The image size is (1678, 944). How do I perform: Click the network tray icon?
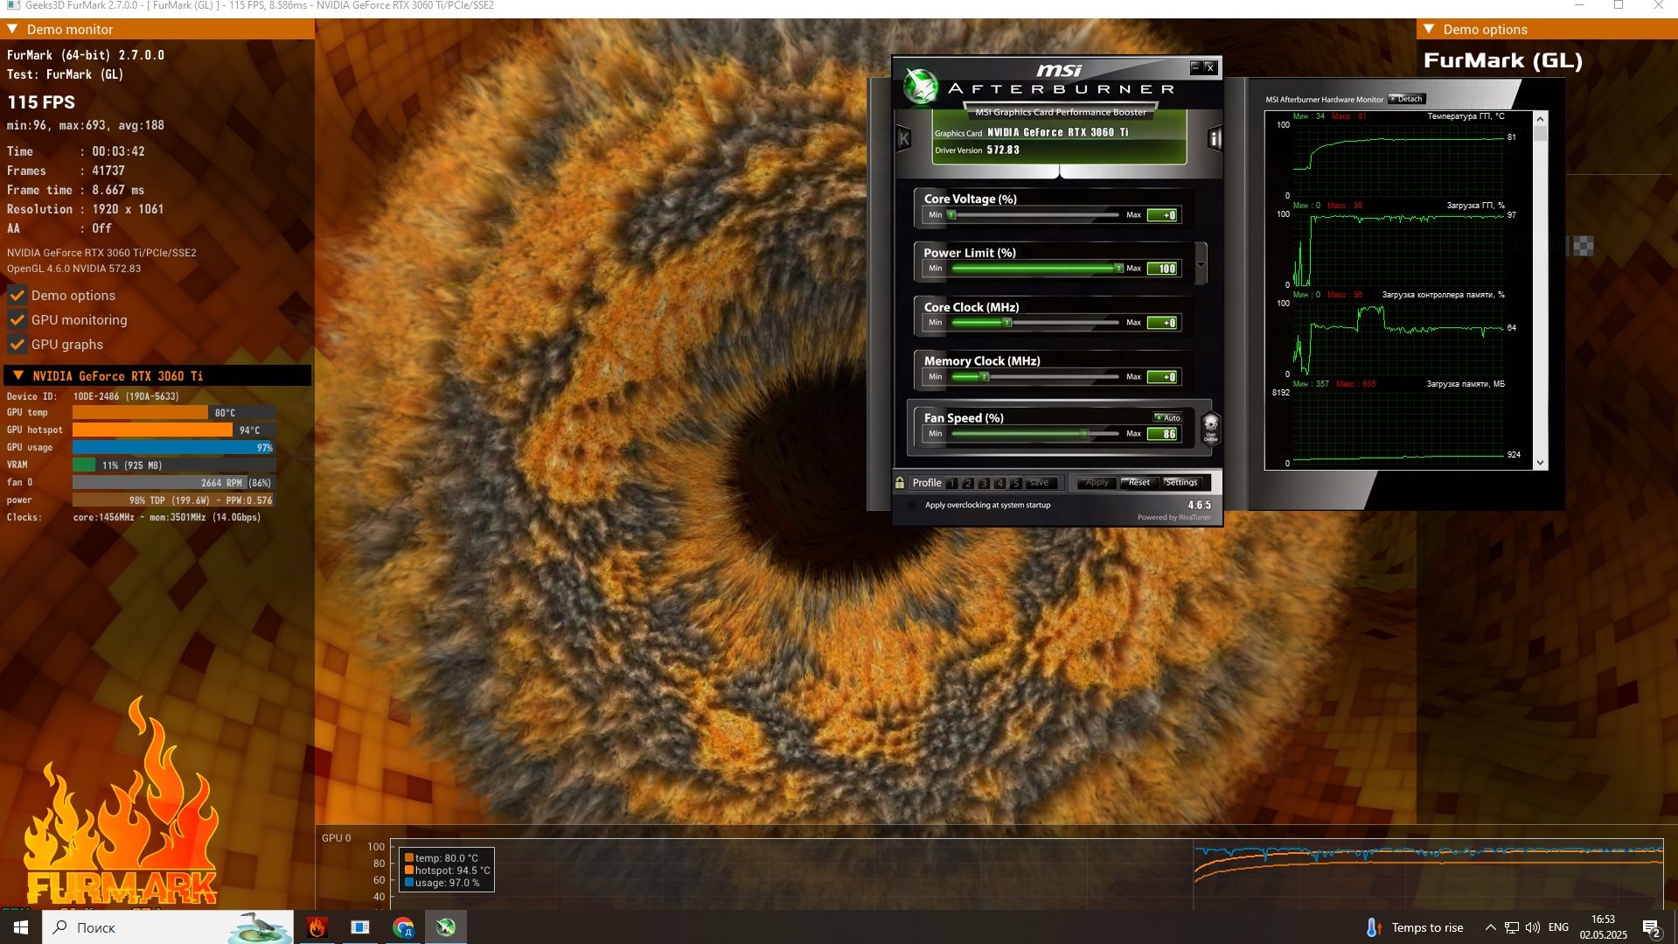pos(1511,927)
